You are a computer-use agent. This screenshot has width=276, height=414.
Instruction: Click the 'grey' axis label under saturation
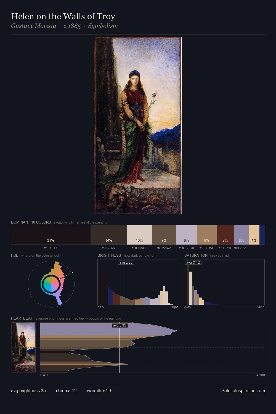[188, 307]
